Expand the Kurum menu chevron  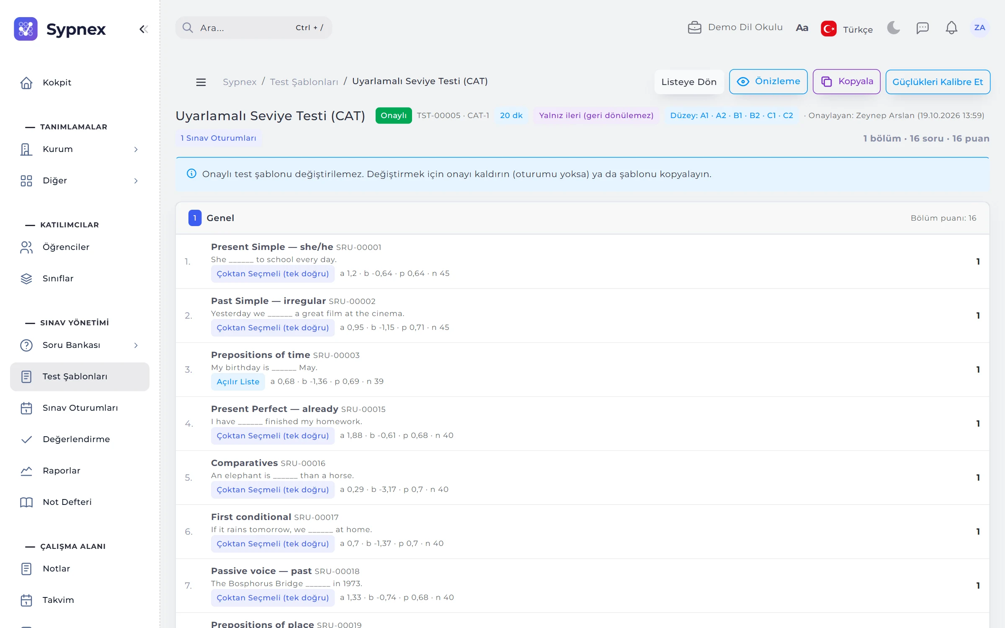pos(136,149)
